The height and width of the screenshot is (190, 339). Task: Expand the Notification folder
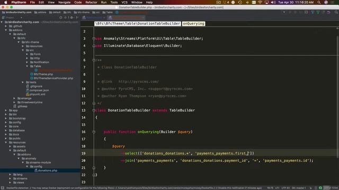27,62
